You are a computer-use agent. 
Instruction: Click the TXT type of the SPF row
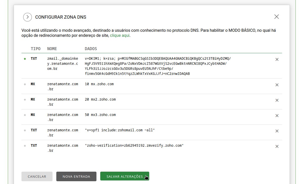point(34,130)
